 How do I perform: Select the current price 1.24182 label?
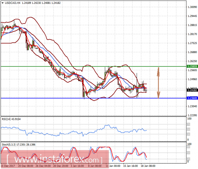tap(192, 90)
